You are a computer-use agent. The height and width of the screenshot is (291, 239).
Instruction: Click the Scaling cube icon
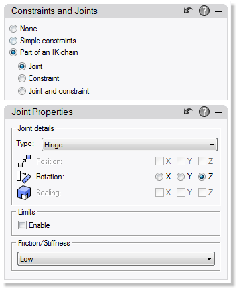click(x=24, y=193)
